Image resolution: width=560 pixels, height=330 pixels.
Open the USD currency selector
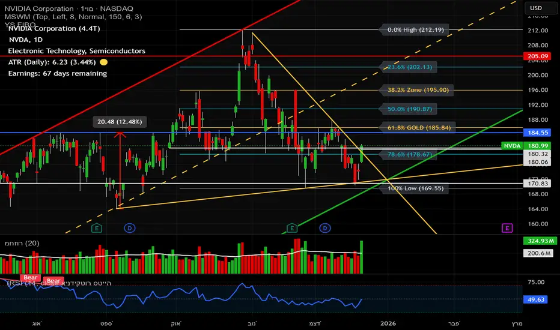point(540,8)
